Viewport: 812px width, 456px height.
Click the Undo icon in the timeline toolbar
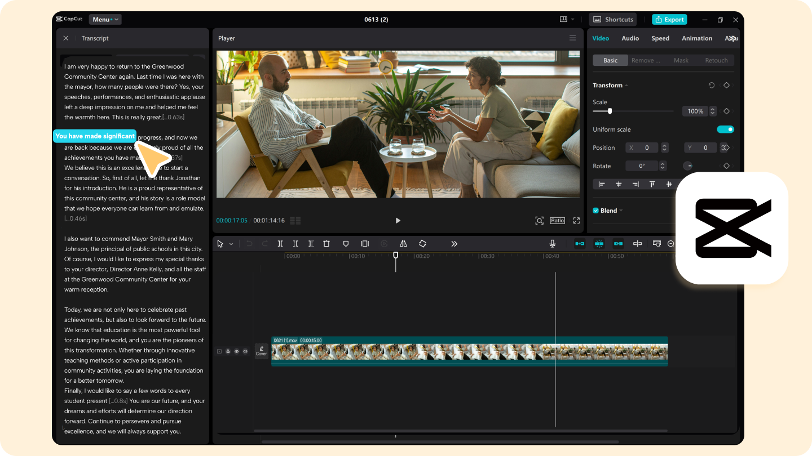(x=250, y=243)
